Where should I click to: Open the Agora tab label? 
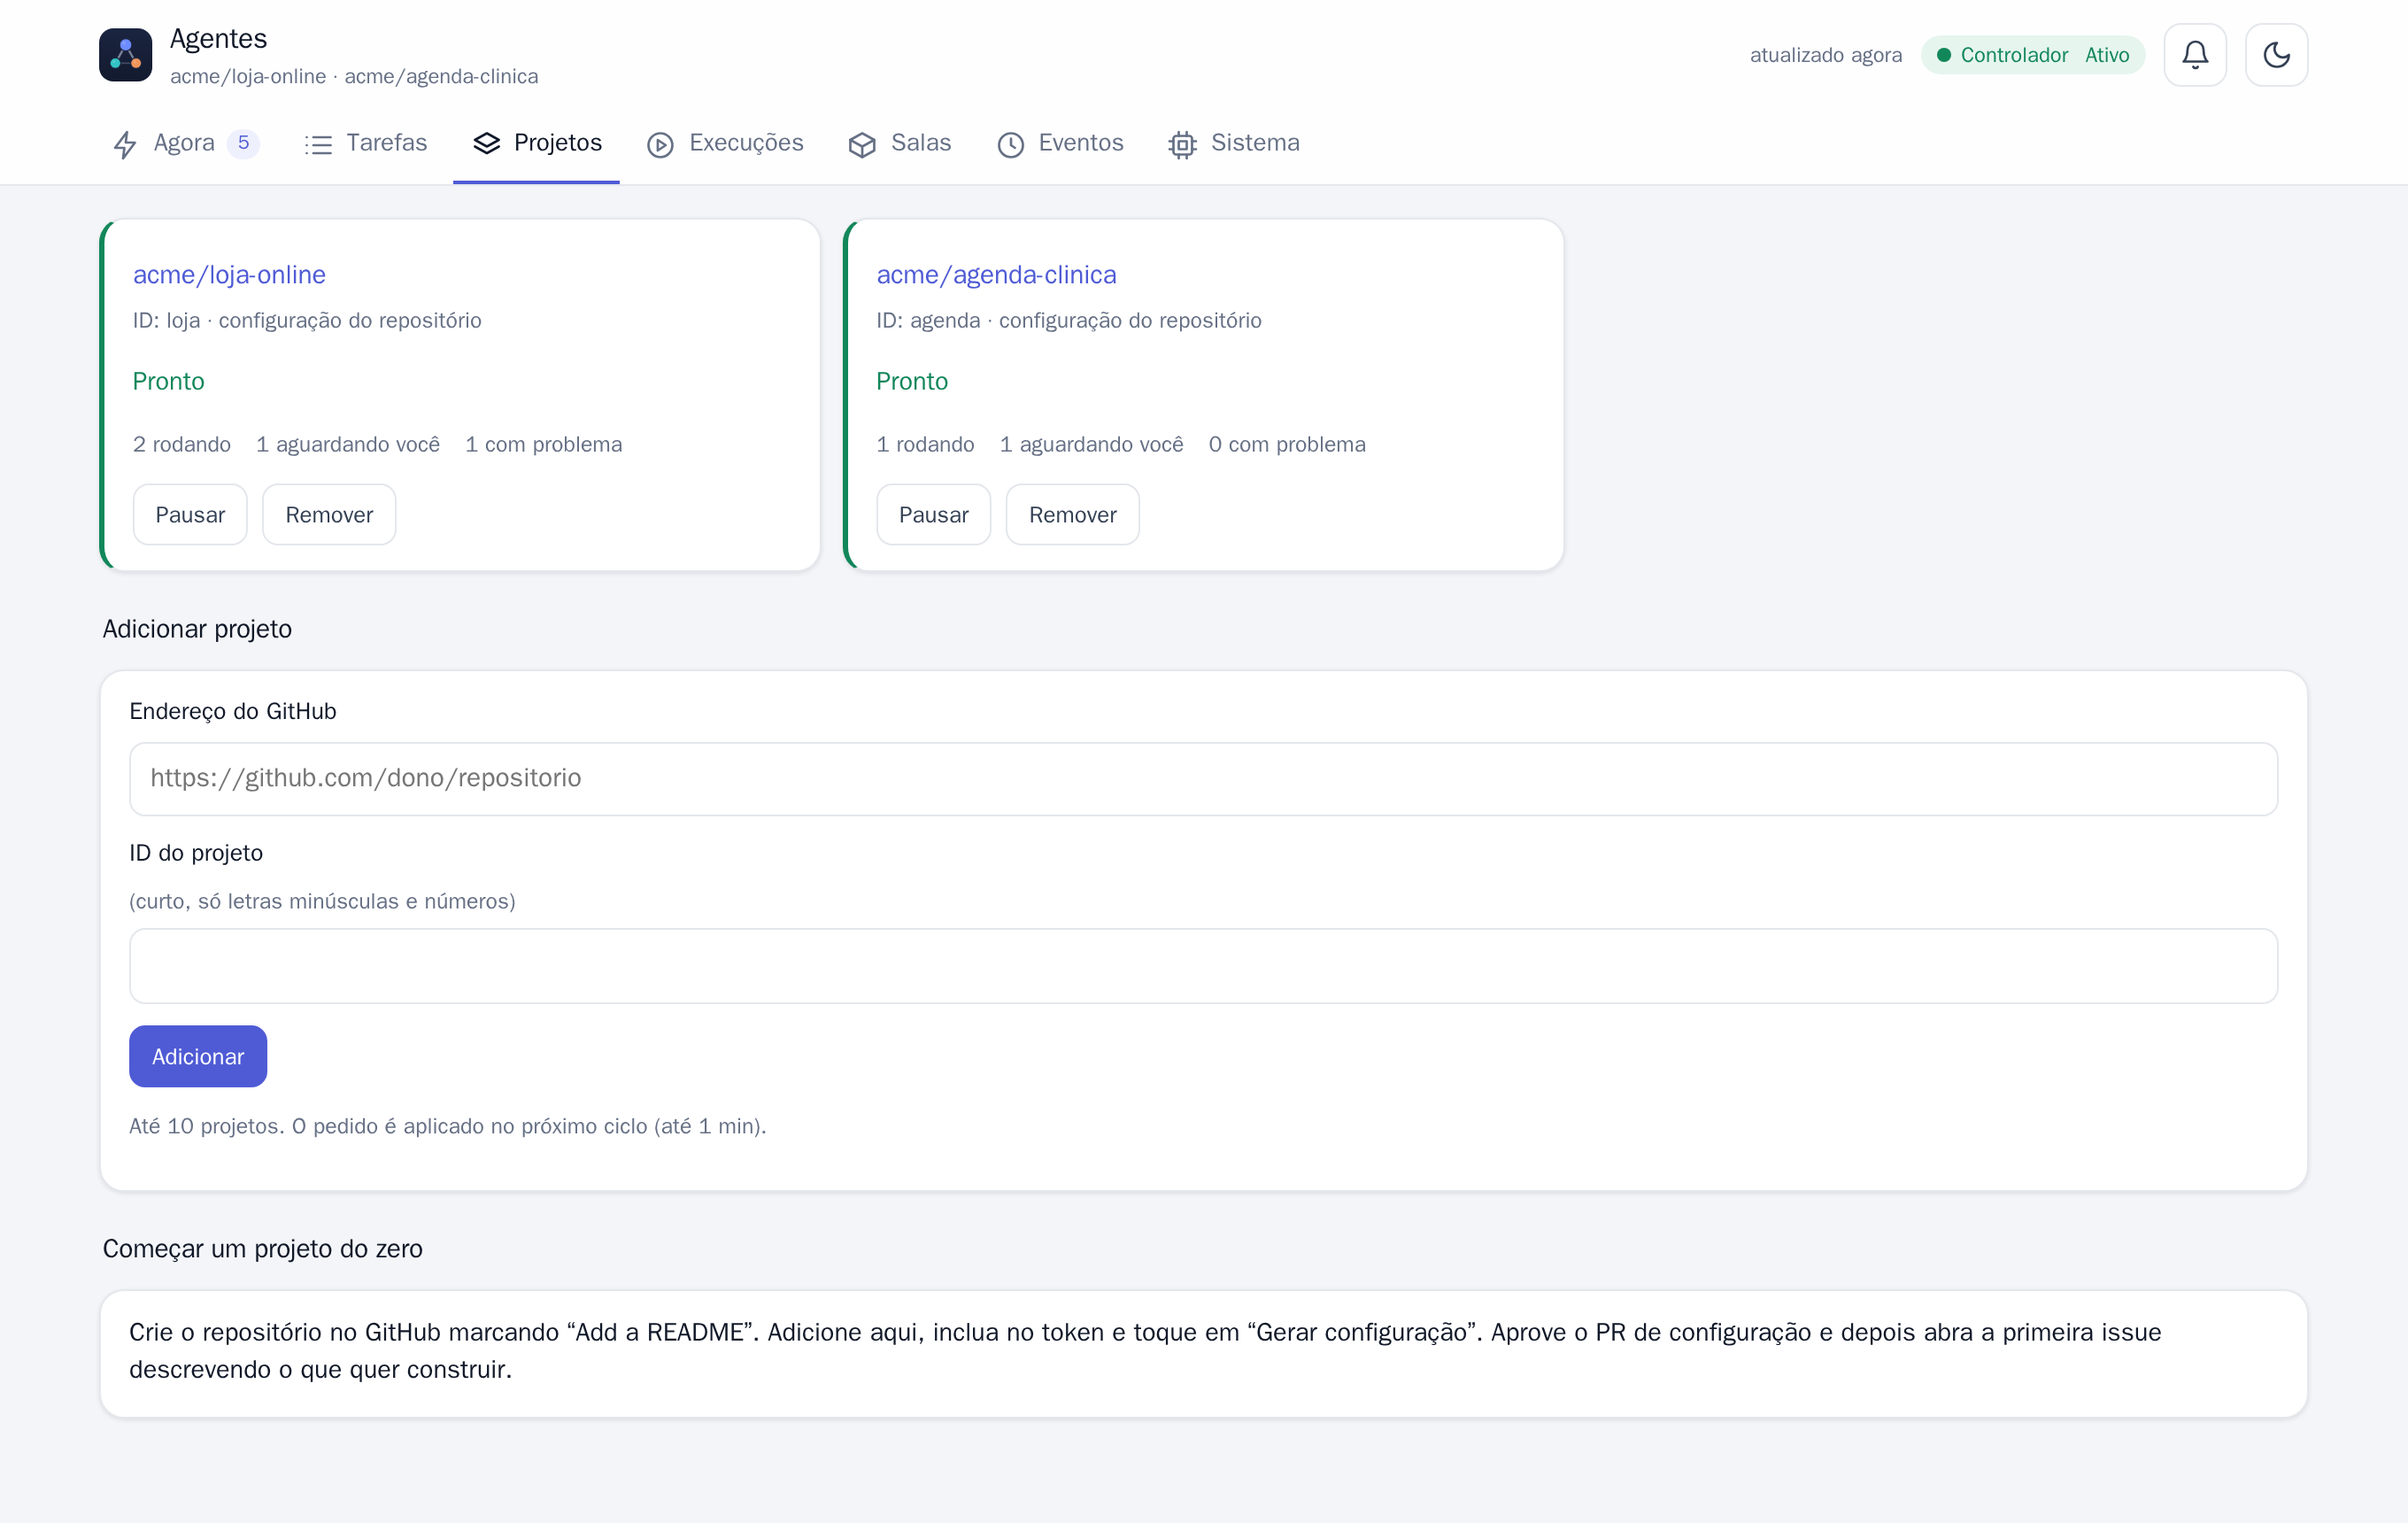click(x=184, y=143)
